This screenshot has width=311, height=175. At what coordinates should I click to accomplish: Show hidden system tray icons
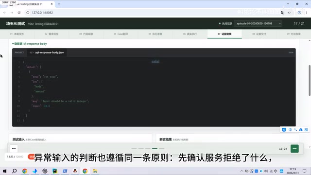(242, 171)
